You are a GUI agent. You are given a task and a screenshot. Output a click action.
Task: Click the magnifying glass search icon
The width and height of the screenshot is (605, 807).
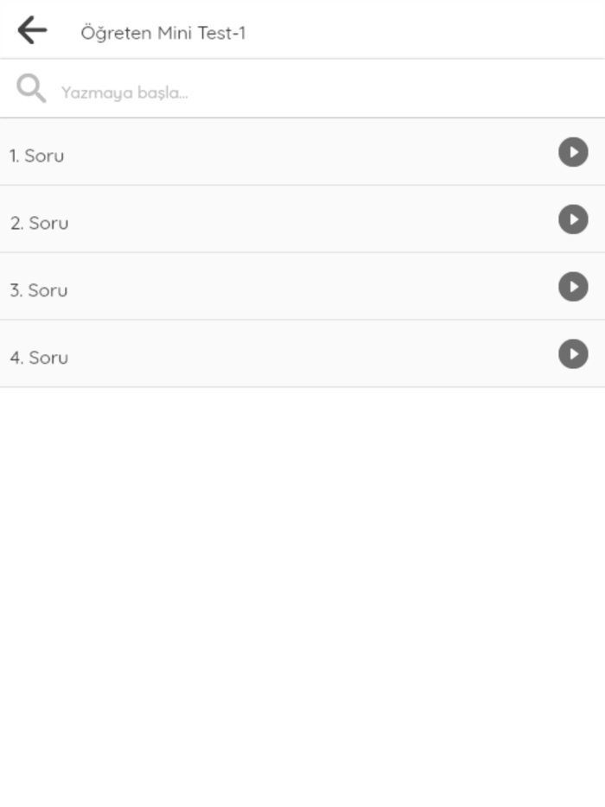click(31, 89)
